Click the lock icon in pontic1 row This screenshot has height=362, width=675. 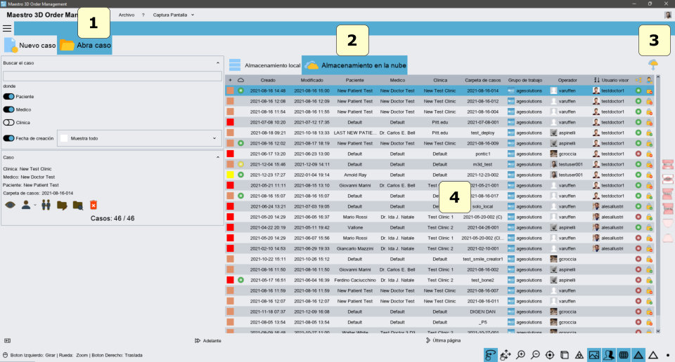pyautogui.click(x=649, y=154)
